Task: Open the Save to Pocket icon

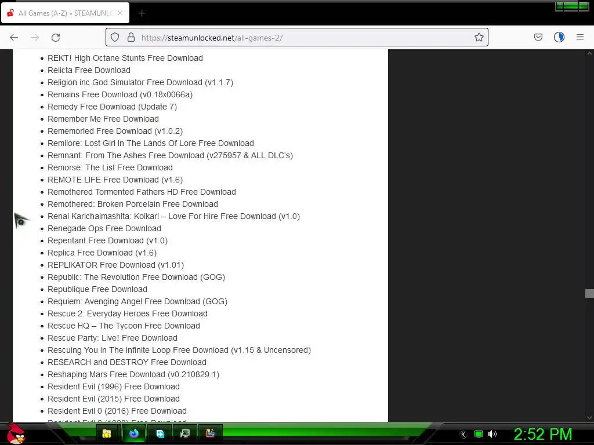Action: (538, 37)
